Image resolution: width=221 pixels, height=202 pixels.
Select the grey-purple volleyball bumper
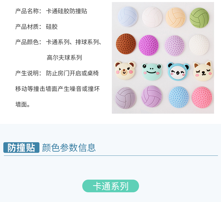pyautogui.click(x=126, y=98)
